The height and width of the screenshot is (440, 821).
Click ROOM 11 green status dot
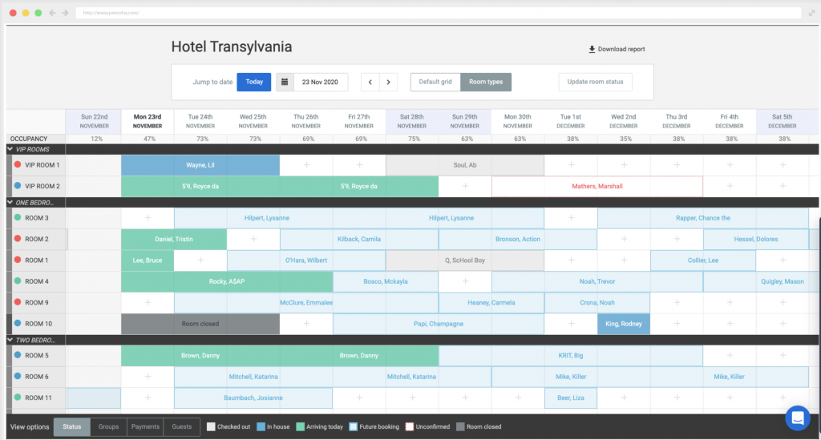(x=18, y=397)
